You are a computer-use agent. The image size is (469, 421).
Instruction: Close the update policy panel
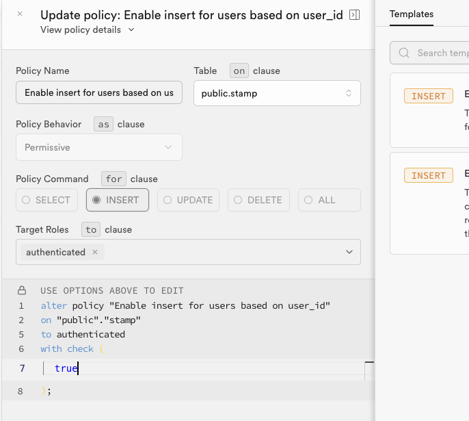click(19, 14)
